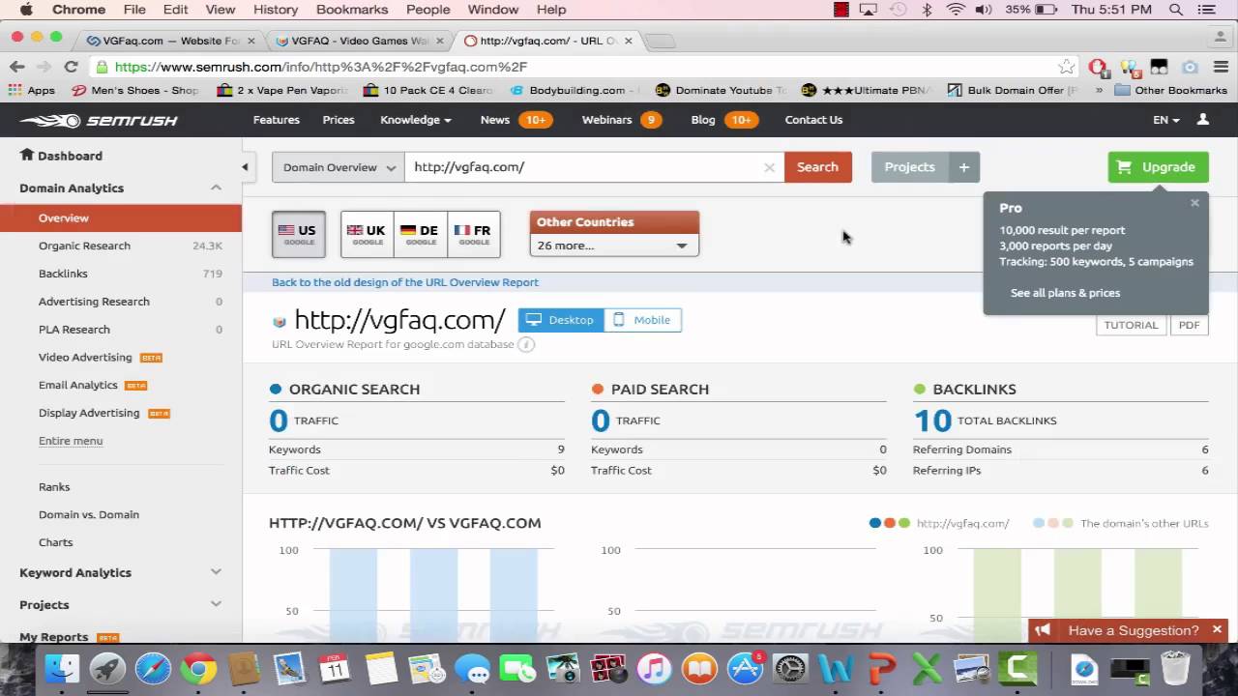
Task: Click the plus icon next to Projects
Action: pos(964,167)
